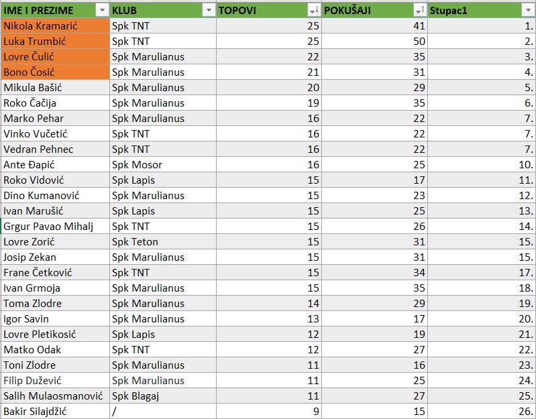Select the Spk Mosor club cell
Screen dimensions: 536x419
click(162, 164)
